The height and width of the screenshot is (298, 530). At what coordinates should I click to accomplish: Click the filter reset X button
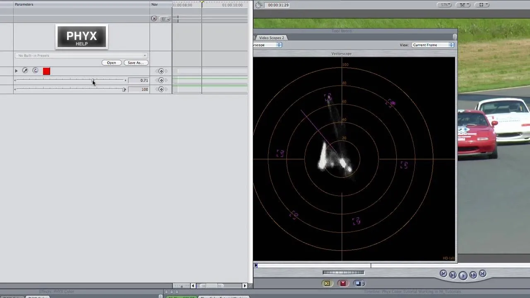coord(154,19)
